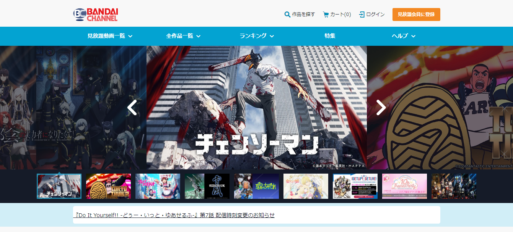Screen dimensions: 513x232
Task: Open the shopping cart
Action: [x=337, y=14]
